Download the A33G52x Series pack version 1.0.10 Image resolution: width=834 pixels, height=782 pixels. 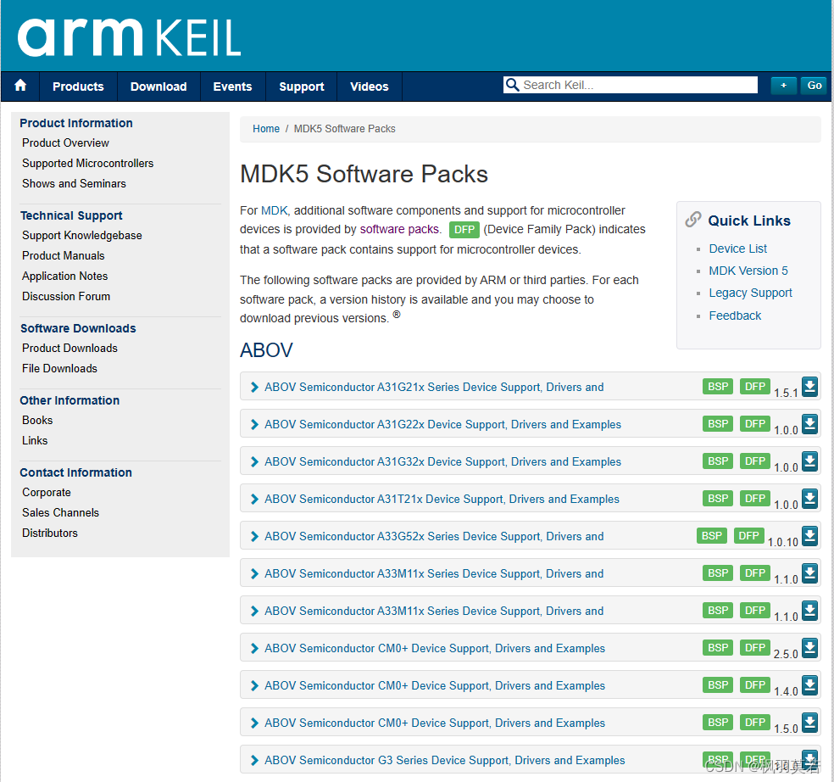[809, 535]
